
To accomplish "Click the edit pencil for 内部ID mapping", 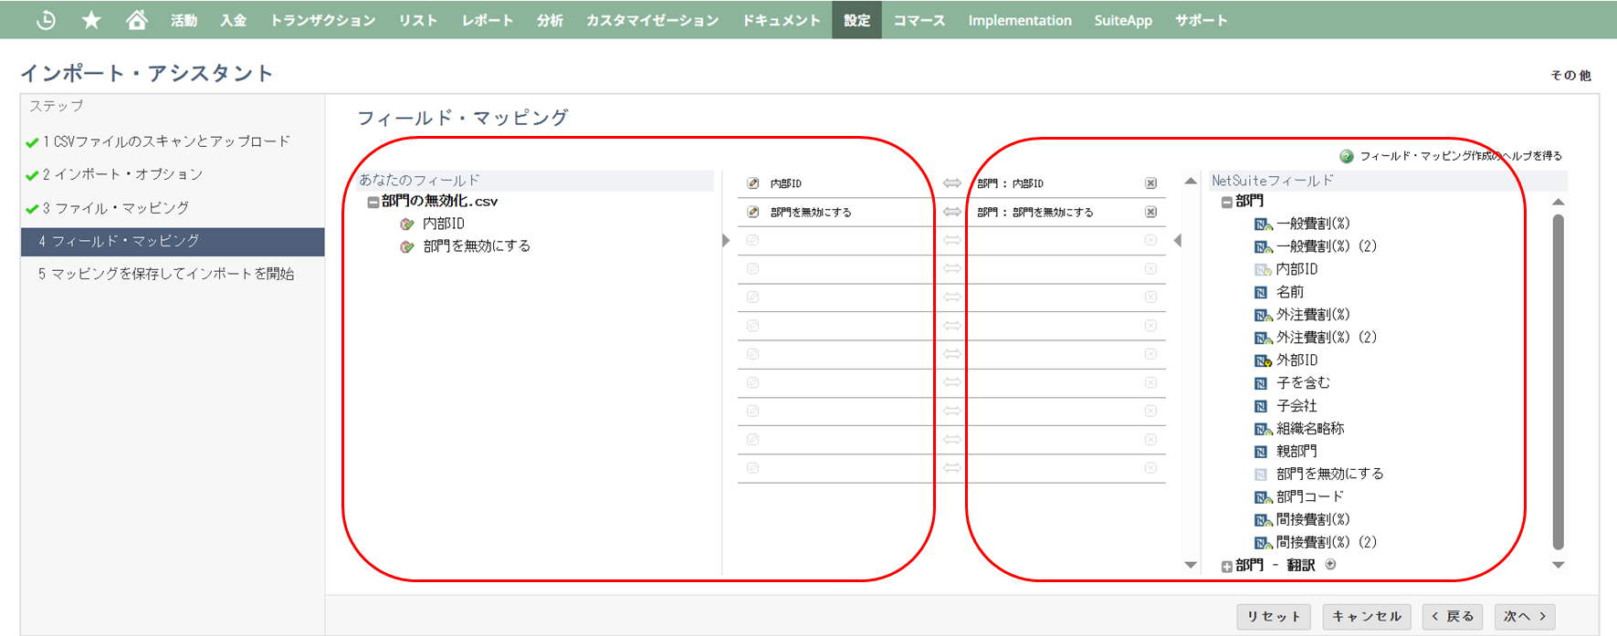I will 753,183.
